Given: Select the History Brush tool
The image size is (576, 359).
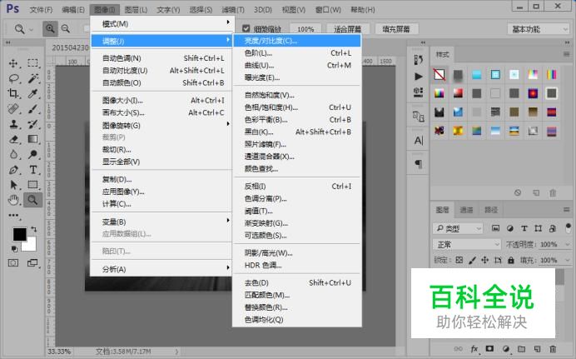Looking at the screenshot, I should pos(32,124).
